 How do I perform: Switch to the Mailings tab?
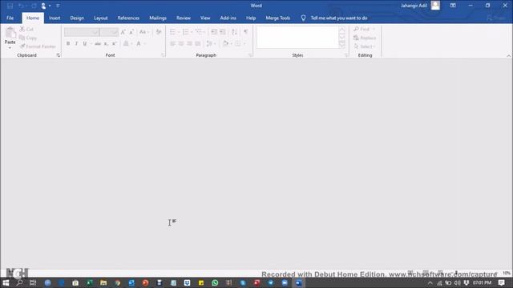point(158,18)
